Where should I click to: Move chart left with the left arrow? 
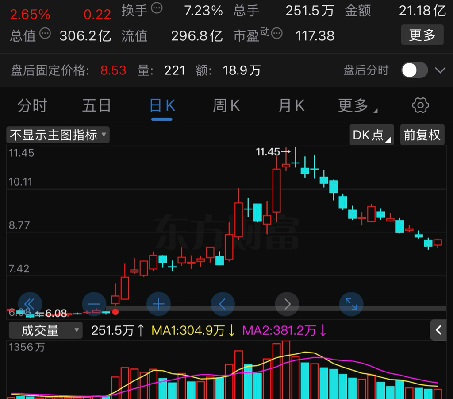point(223,304)
